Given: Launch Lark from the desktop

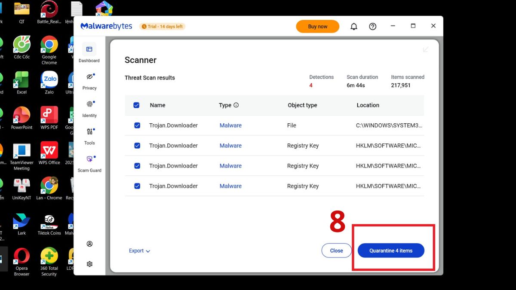Looking at the screenshot, I should coord(21,224).
